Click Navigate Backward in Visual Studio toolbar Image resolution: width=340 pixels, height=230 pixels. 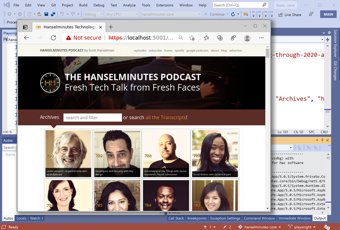tap(10, 14)
